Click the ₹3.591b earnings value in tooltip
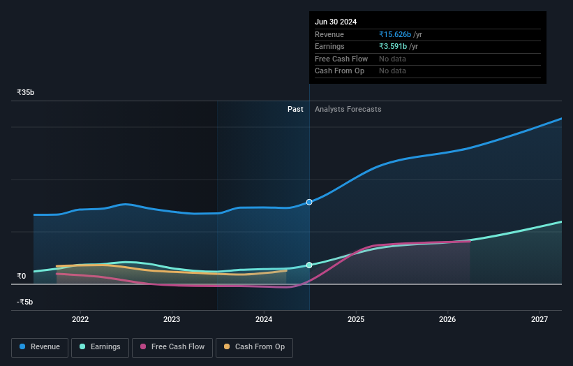This screenshot has width=573, height=366. [393, 46]
